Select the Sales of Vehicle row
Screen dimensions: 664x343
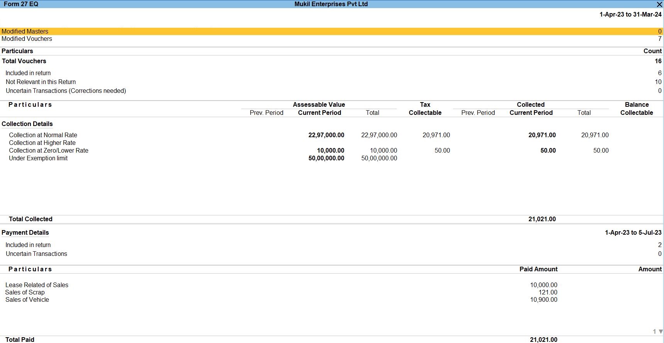pyautogui.click(x=332, y=299)
